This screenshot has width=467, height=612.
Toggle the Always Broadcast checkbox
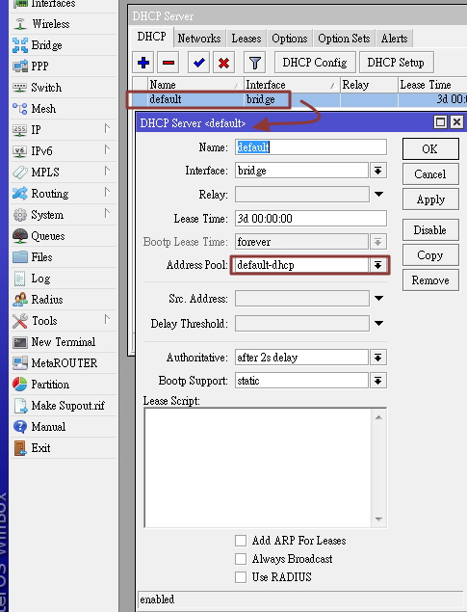click(241, 559)
